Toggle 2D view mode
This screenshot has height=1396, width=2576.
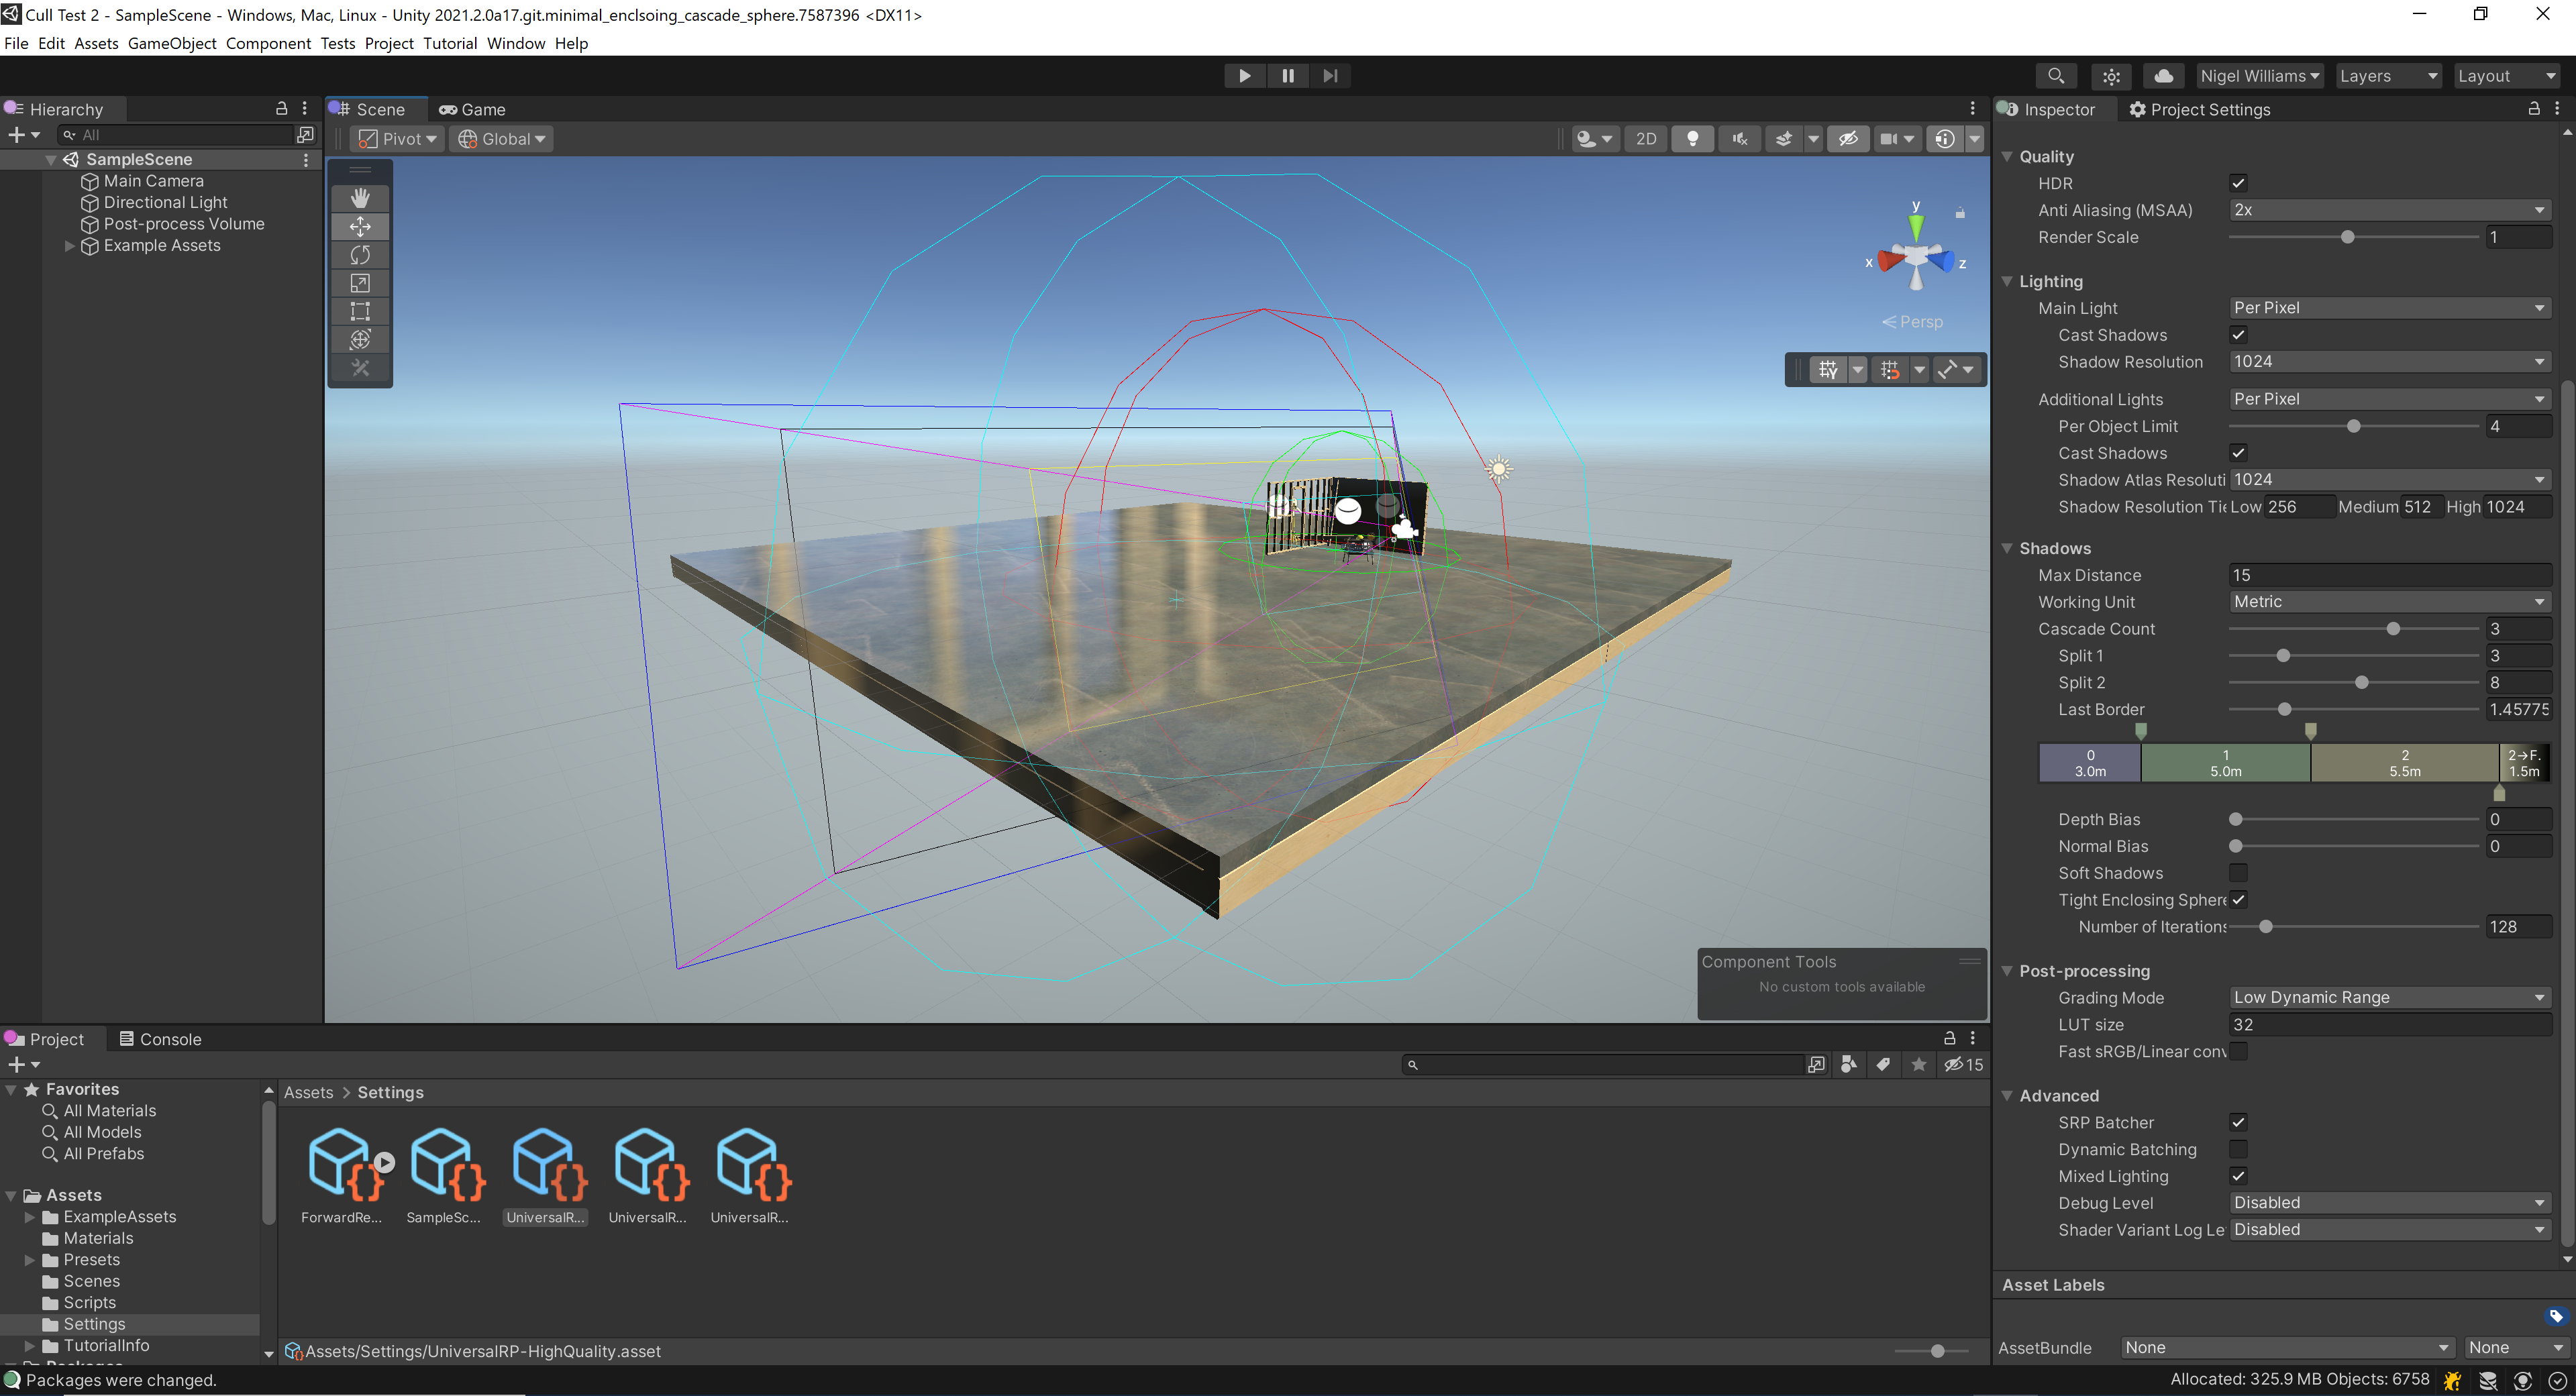tap(1645, 139)
